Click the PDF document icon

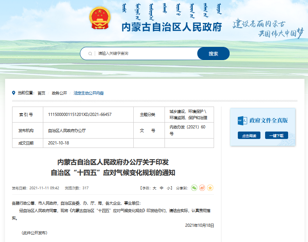click(x=242, y=121)
